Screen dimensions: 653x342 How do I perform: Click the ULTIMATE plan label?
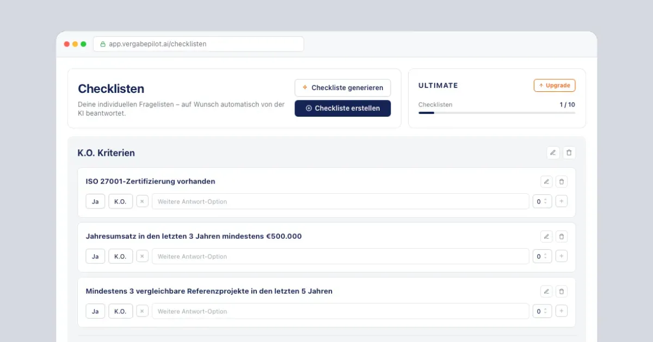click(x=438, y=85)
